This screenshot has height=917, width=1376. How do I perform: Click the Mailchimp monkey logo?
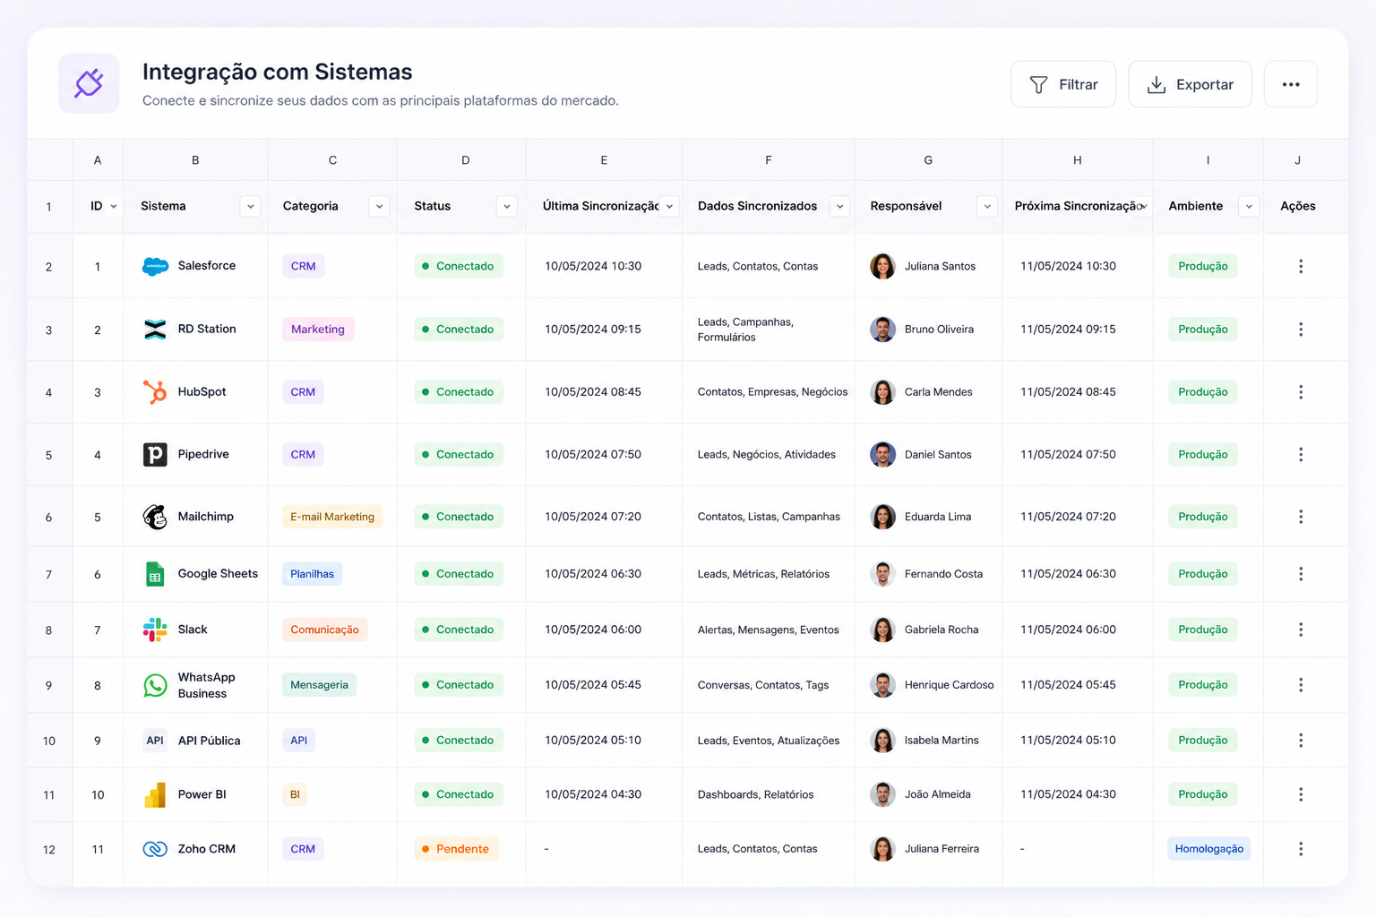155,517
